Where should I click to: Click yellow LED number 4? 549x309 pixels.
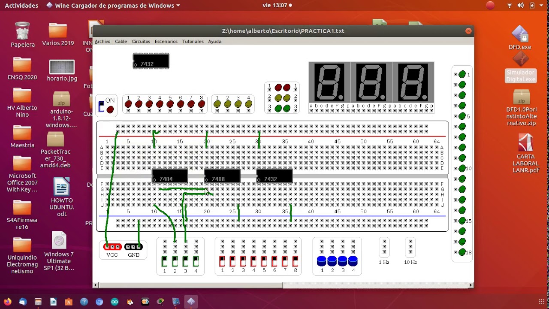249,104
